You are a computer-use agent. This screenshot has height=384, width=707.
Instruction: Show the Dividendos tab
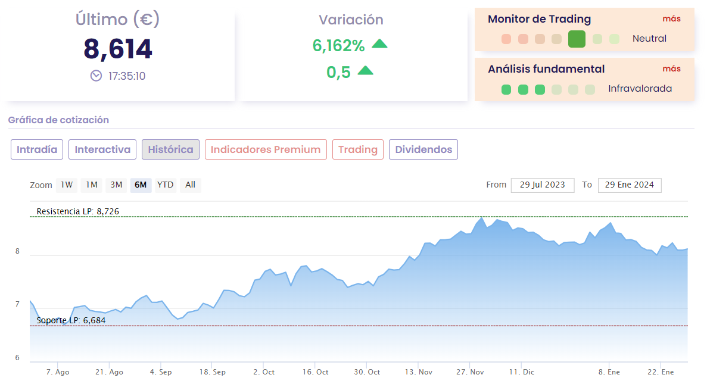[423, 149]
